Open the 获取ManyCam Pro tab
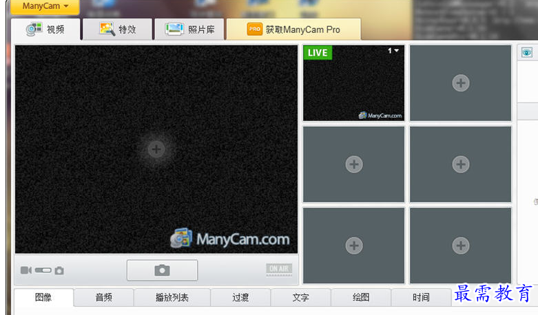Viewport: 538px width, 315px height. click(293, 30)
